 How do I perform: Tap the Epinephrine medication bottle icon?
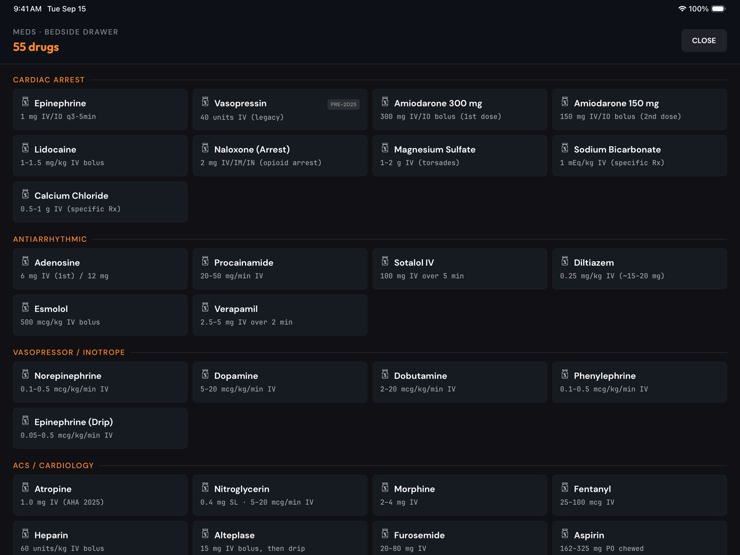coord(25,102)
